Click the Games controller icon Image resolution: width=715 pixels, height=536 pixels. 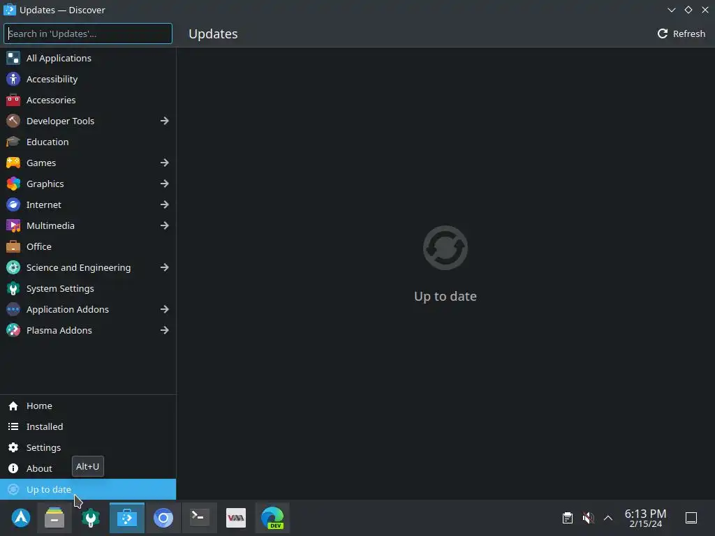[13, 163]
